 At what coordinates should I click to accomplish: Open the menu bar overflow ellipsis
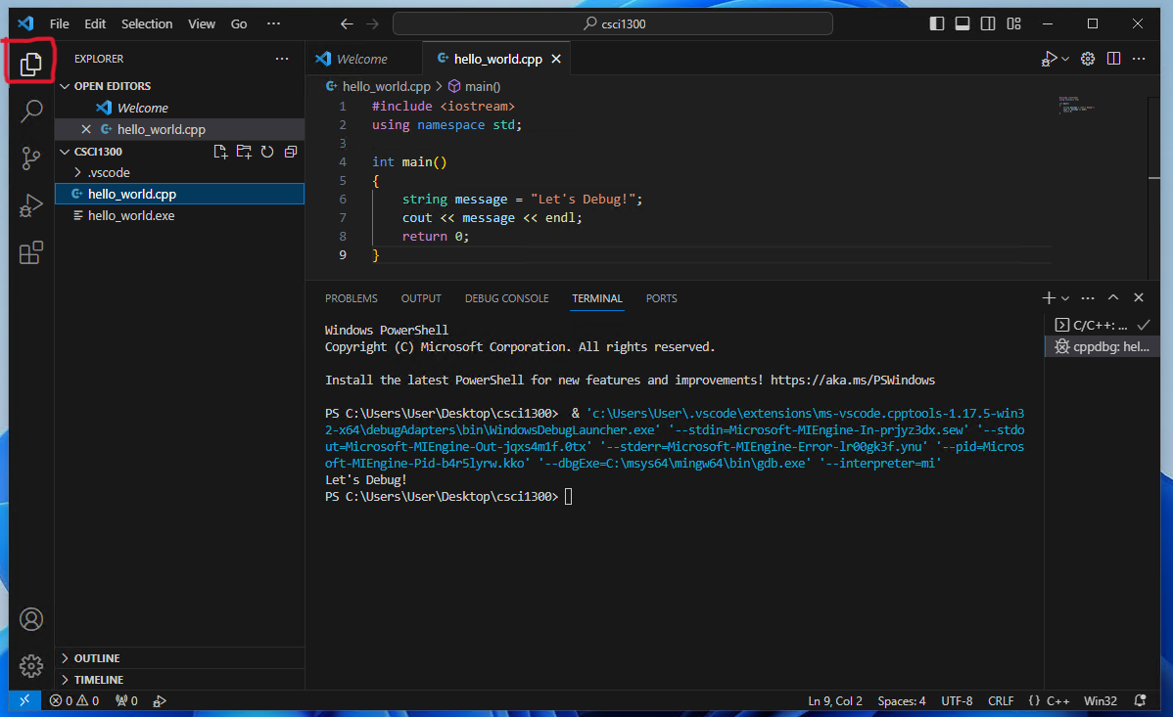[x=274, y=23]
